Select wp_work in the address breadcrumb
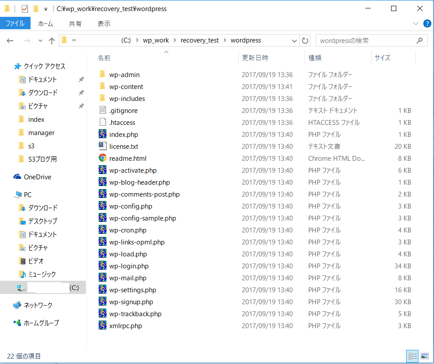434x364 pixels. pyautogui.click(x=156, y=40)
